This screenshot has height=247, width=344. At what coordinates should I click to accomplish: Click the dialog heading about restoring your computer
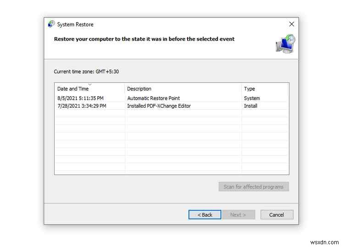(144, 39)
